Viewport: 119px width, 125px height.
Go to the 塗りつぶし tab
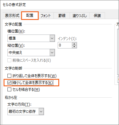(x=80, y=16)
